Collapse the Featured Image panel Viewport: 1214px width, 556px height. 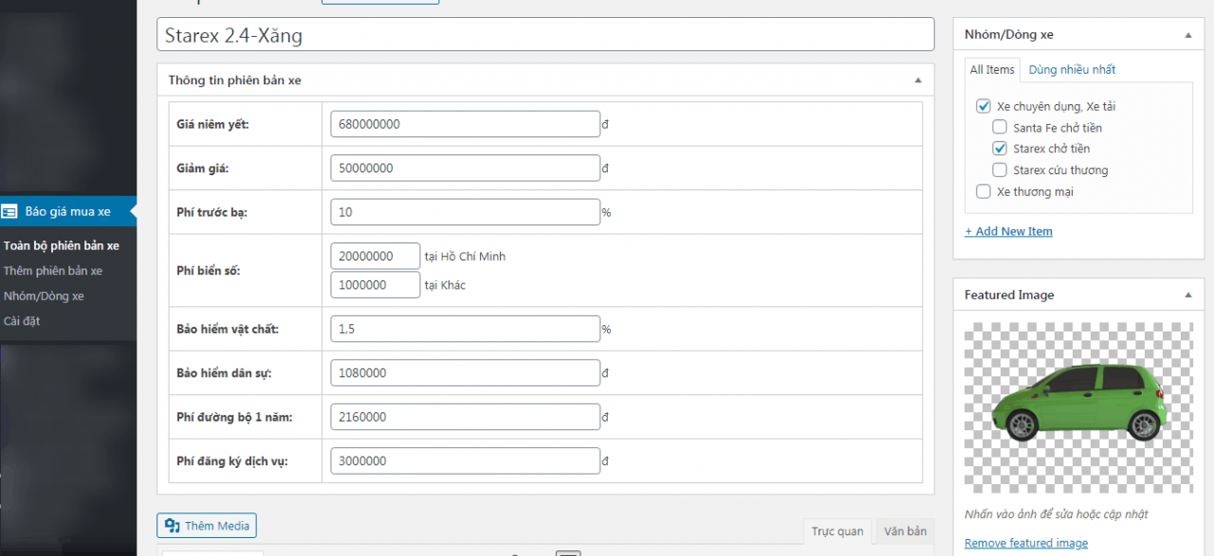(1187, 296)
